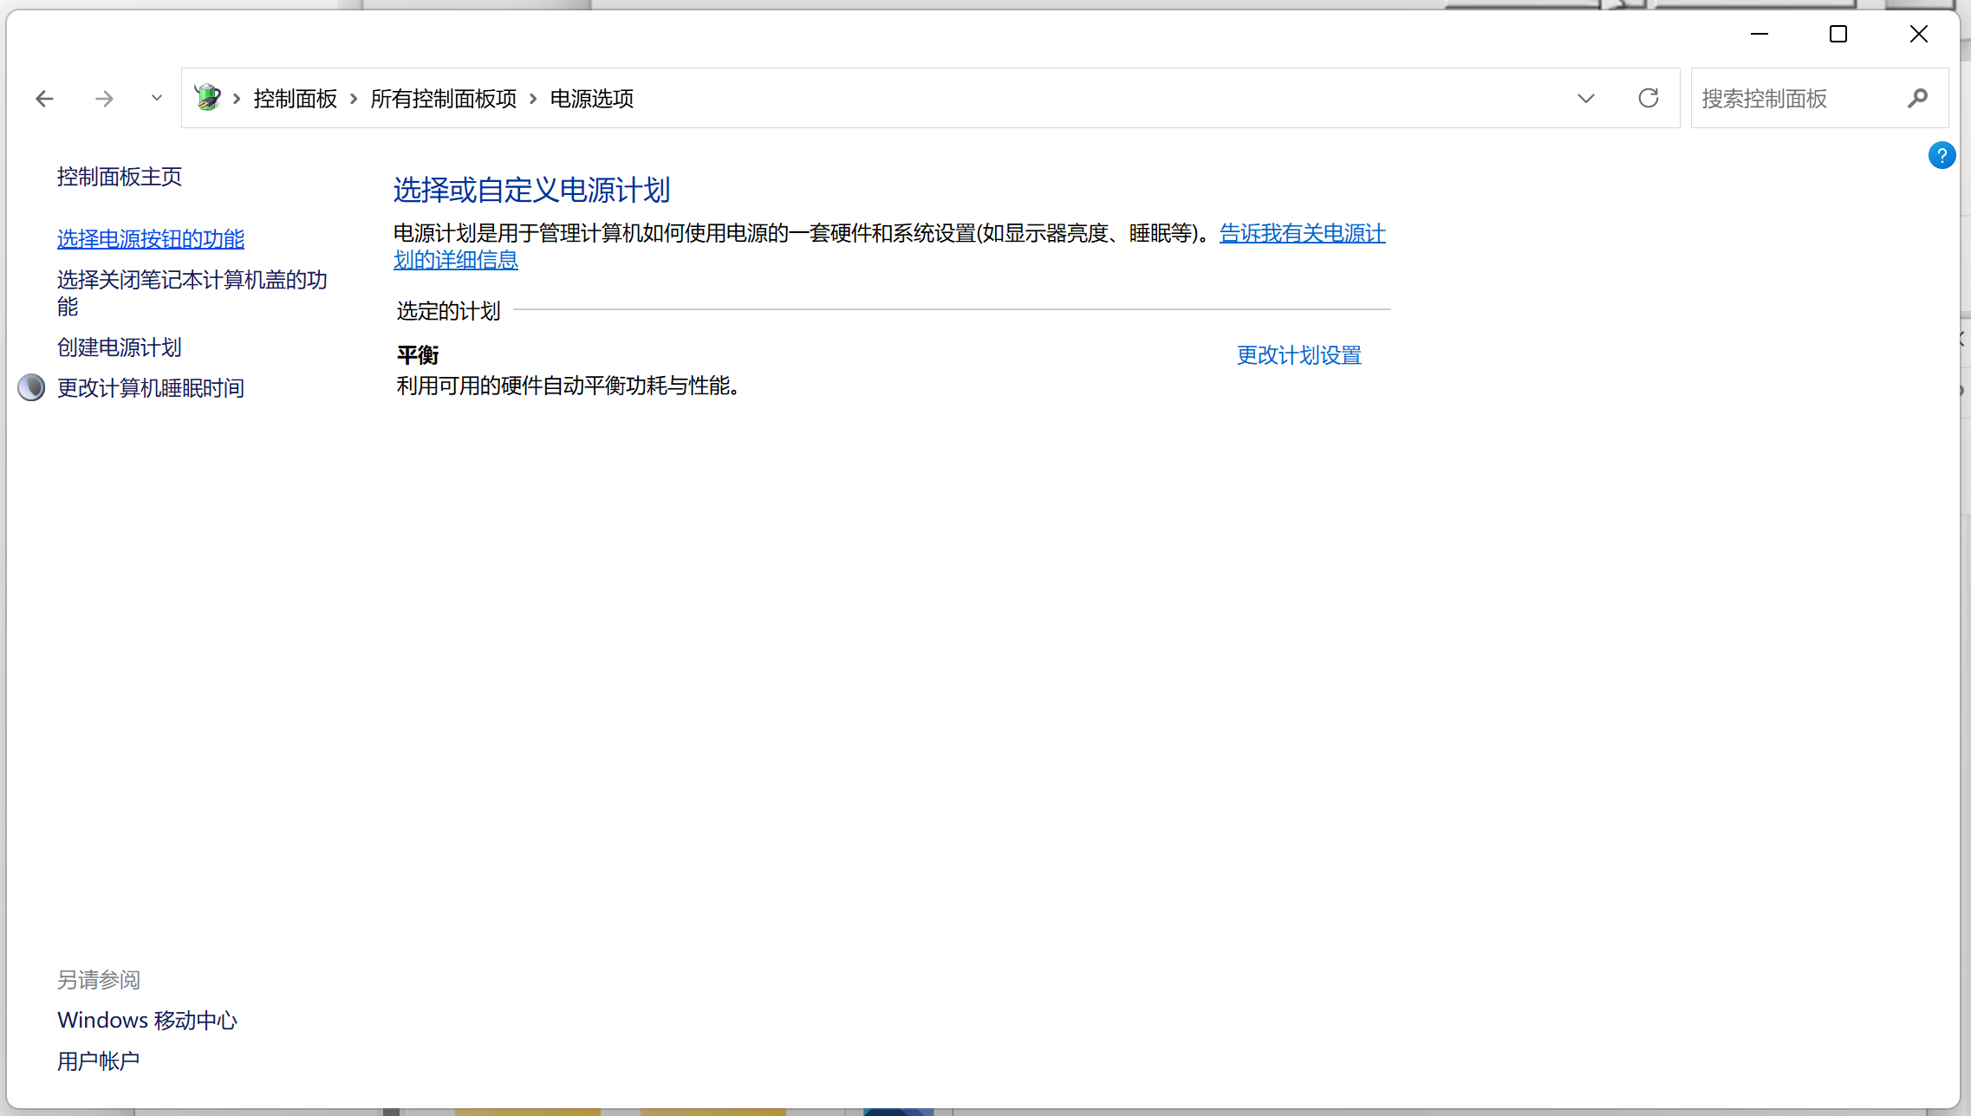Open the recent locations dropdown arrow
The image size is (1971, 1116).
157,98
